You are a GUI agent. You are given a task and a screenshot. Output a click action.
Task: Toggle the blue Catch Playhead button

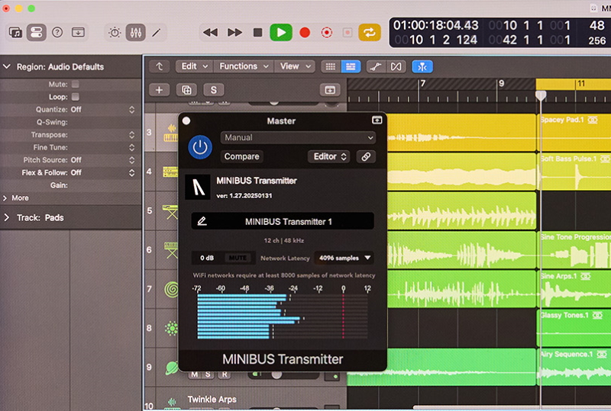click(422, 67)
